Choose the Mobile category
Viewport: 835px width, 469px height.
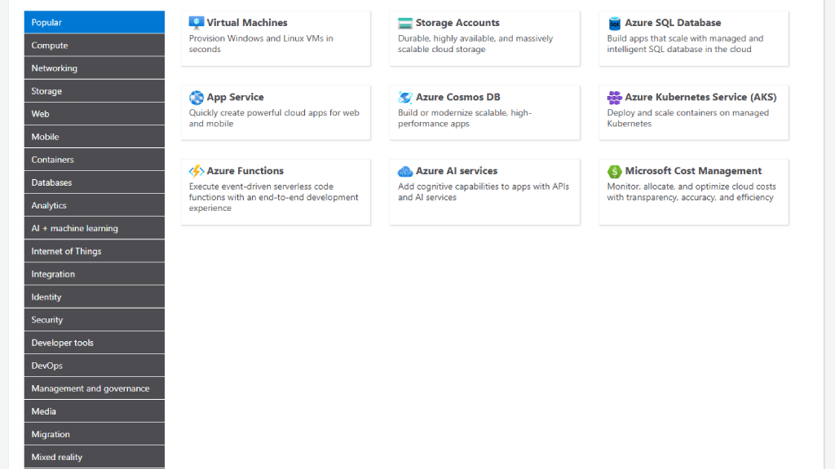[95, 137]
